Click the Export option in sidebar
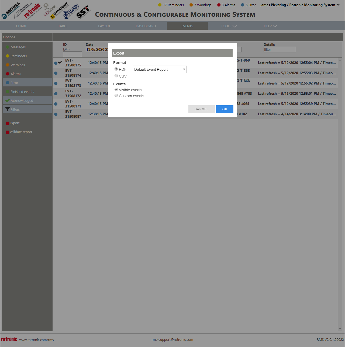345x347 pixels. [x=13, y=123]
